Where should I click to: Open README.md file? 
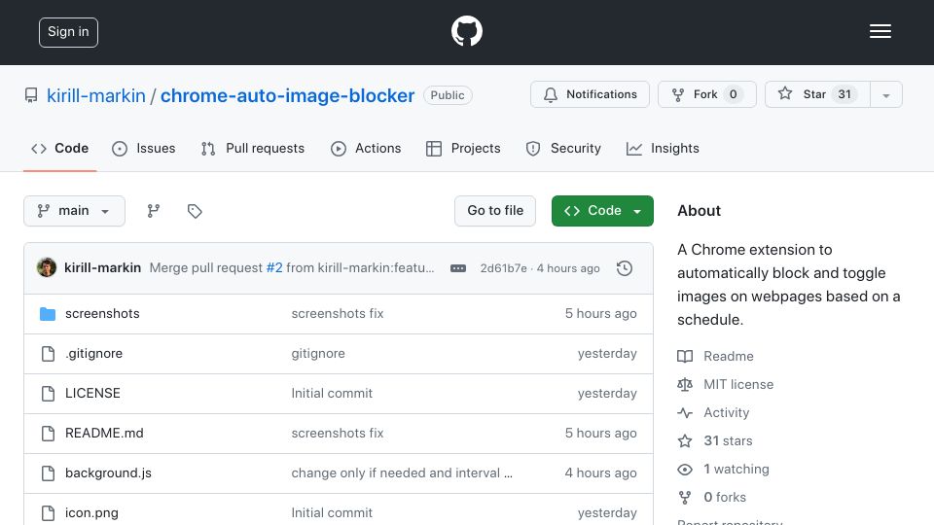coord(104,434)
